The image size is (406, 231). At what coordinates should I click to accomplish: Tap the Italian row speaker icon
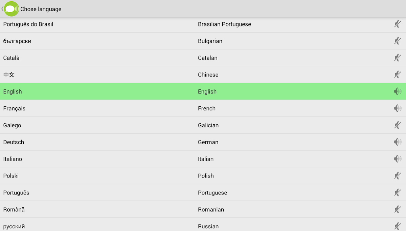pyautogui.click(x=398, y=159)
